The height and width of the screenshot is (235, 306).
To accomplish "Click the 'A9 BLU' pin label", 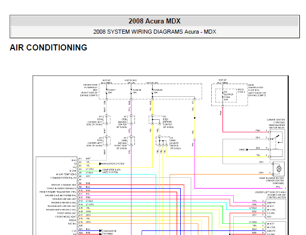I will (85, 187).
